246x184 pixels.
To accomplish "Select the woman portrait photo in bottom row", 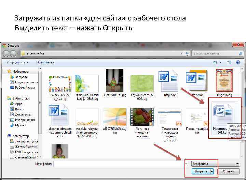I will (60, 151).
